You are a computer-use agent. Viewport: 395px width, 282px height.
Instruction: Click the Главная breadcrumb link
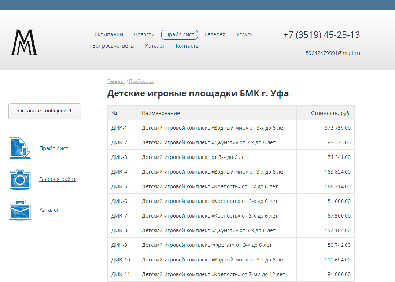coord(116,81)
